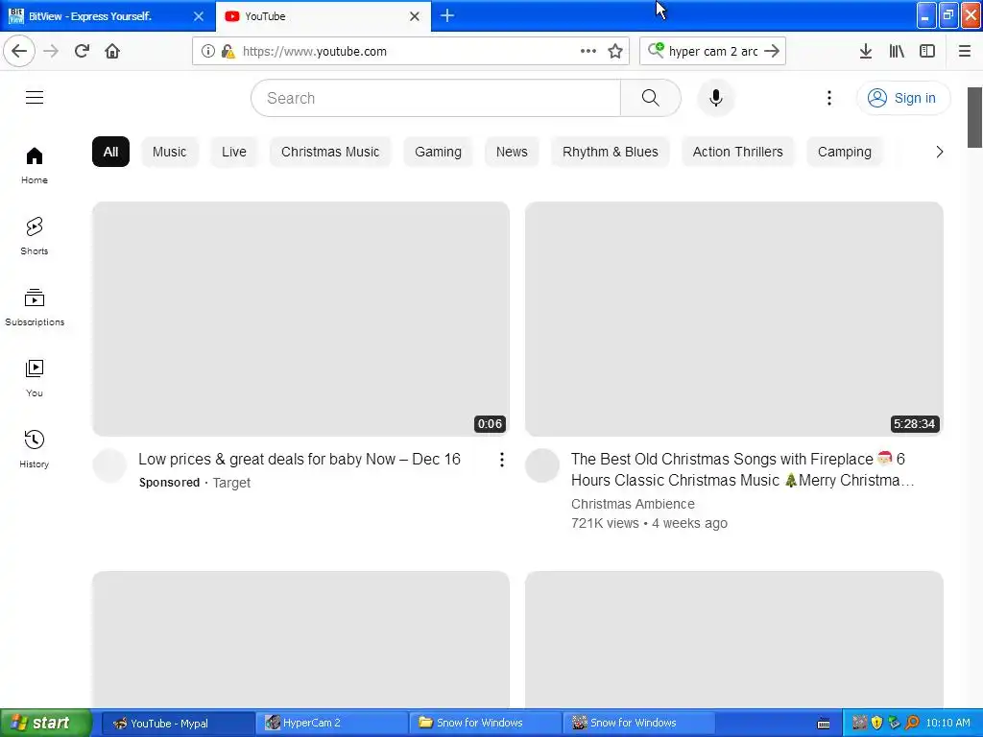Open the Target sponsor link
The height and width of the screenshot is (737, 983).
231,483
